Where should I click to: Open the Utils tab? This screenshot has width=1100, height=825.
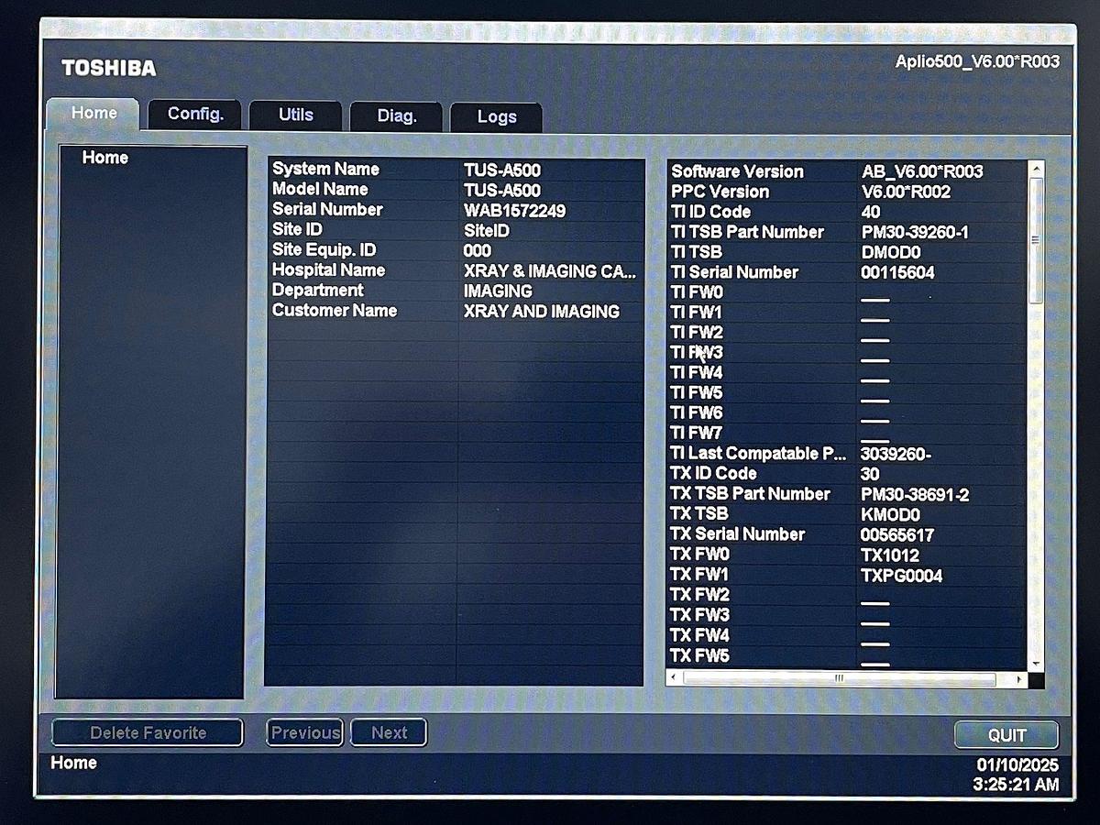click(293, 115)
